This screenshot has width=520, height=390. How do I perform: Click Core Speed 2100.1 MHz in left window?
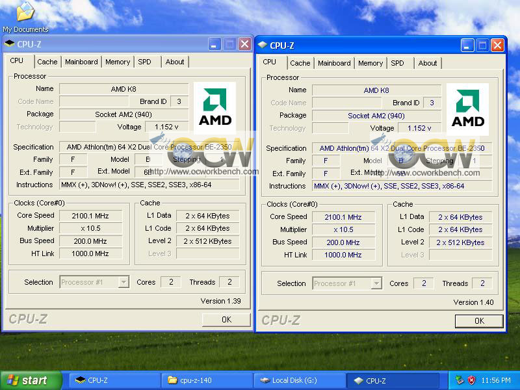coord(90,216)
